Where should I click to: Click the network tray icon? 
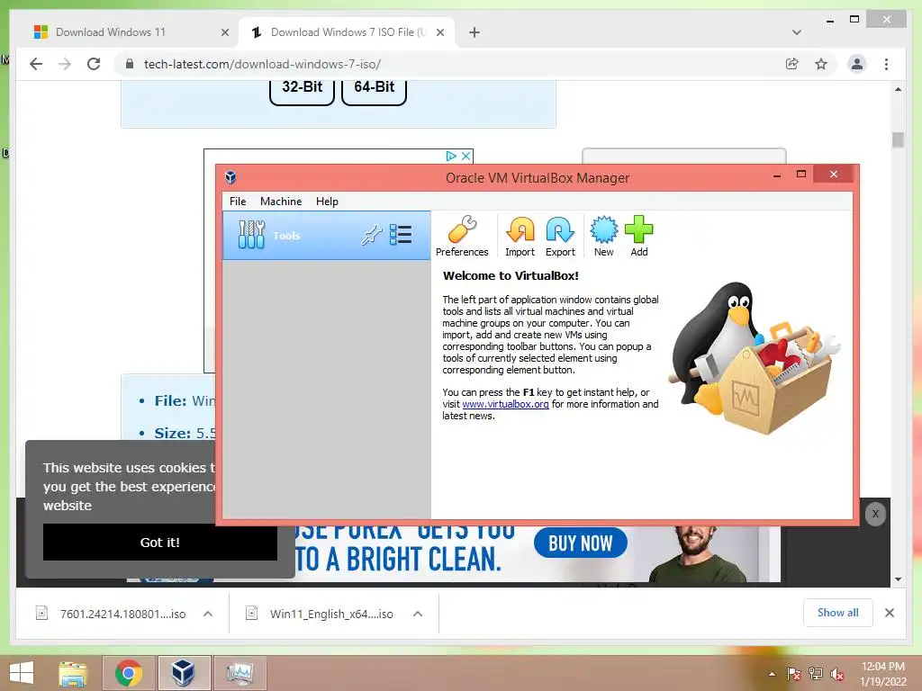816,674
